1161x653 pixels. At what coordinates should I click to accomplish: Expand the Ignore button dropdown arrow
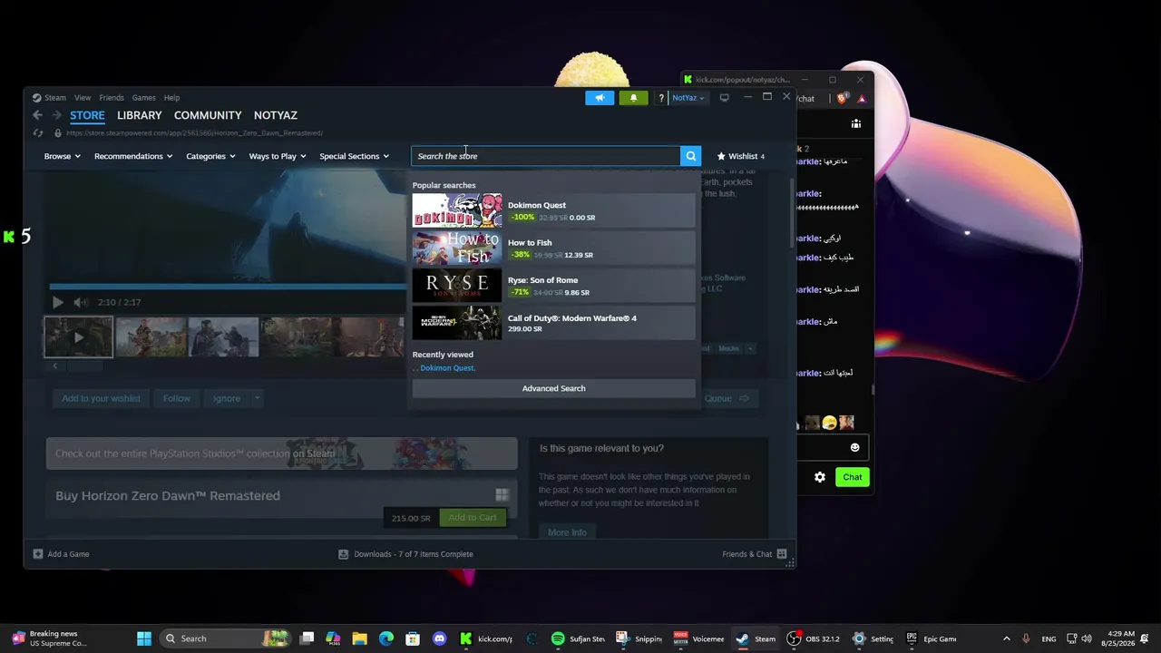[x=257, y=398]
